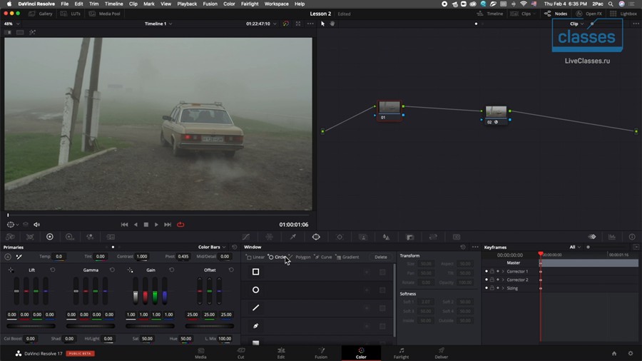Open the Fusion menu
This screenshot has height=361, width=642.
pyautogui.click(x=210, y=4)
